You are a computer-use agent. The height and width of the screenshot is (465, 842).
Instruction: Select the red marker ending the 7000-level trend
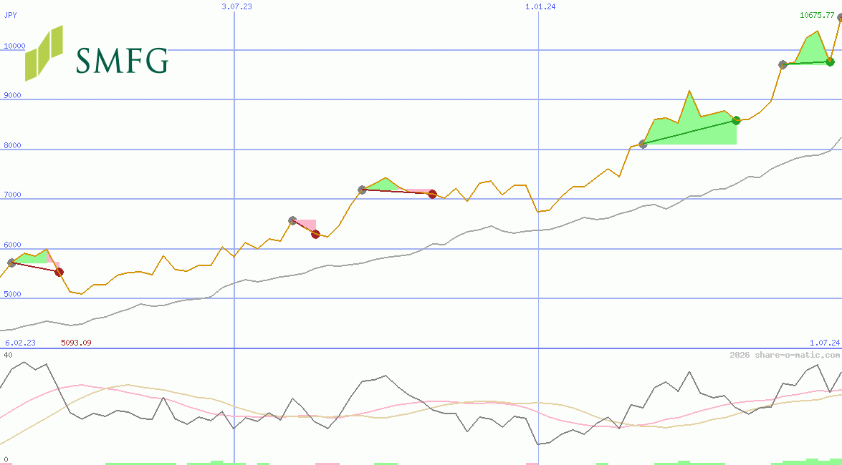[431, 193]
